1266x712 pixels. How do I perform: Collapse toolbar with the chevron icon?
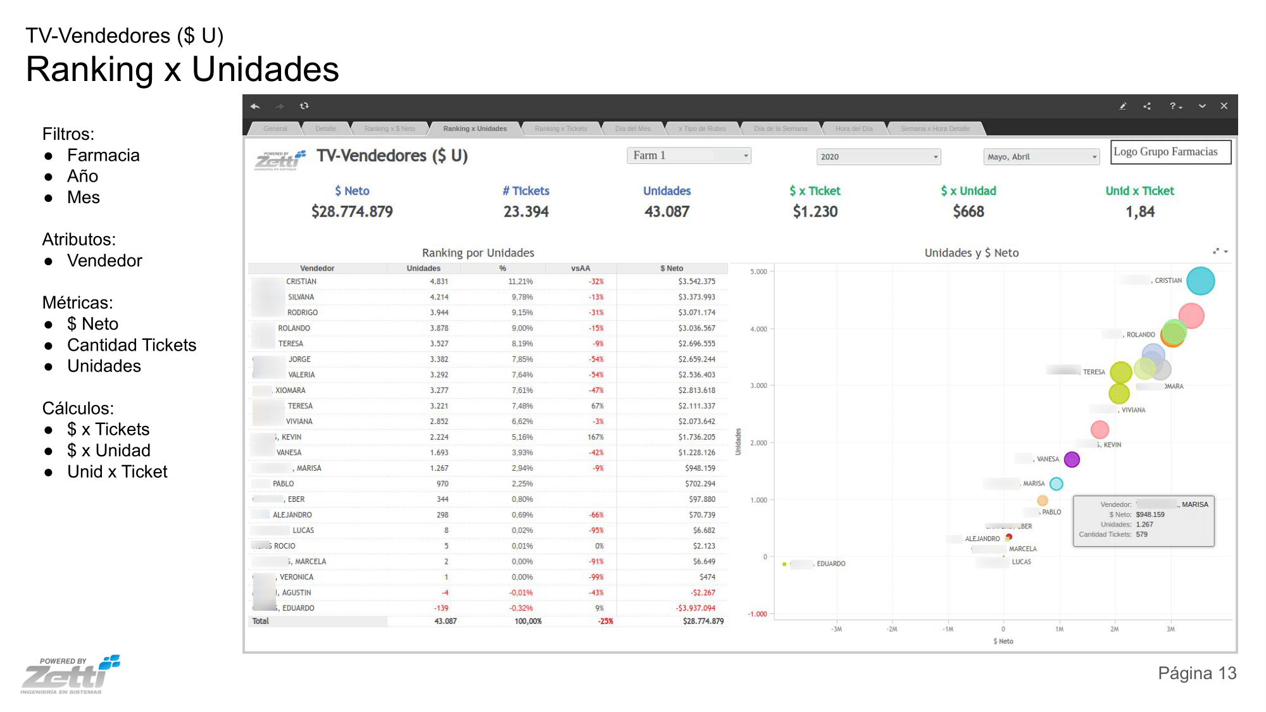click(1202, 106)
